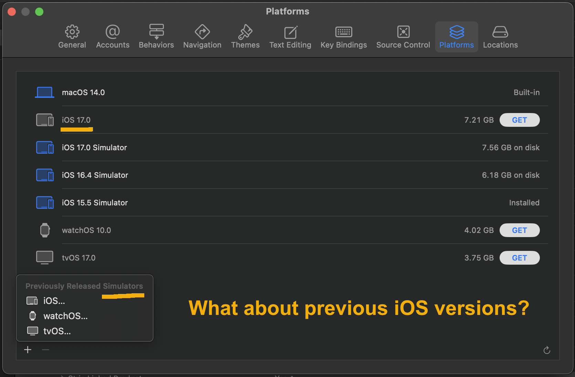Click GET next to tvOS 17.0
This screenshot has width=575, height=377.
click(x=520, y=257)
